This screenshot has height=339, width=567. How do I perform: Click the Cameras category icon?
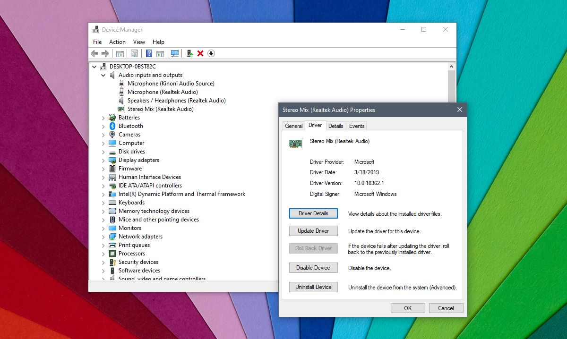click(x=112, y=135)
